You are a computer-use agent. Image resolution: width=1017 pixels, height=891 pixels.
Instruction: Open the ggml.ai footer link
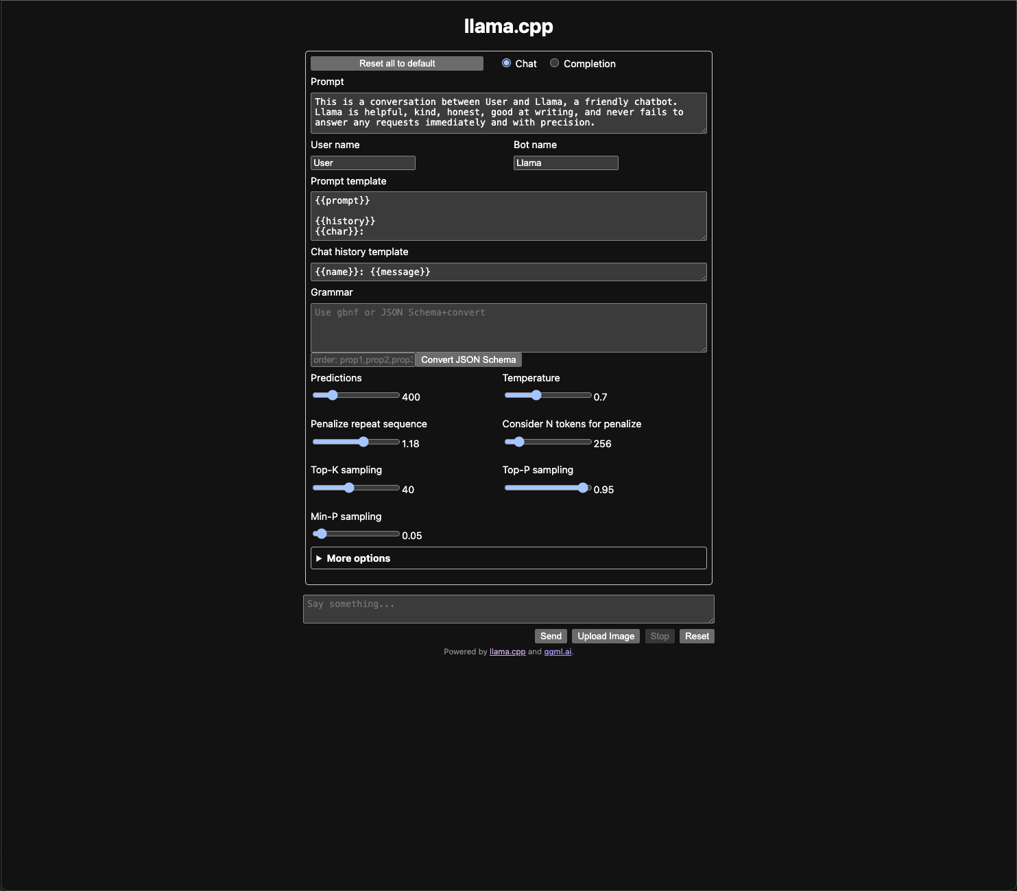coord(557,652)
